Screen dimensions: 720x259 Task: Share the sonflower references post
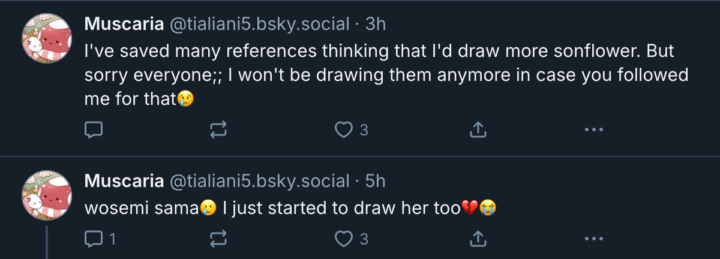coord(476,129)
